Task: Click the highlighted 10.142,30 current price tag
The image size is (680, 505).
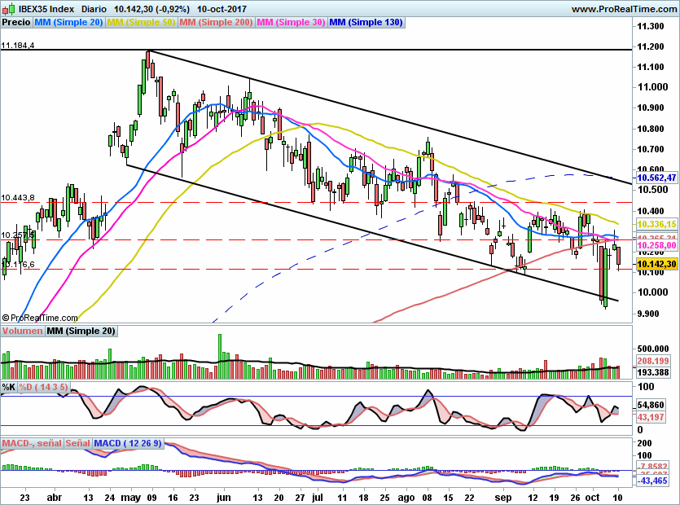Action: 656,264
